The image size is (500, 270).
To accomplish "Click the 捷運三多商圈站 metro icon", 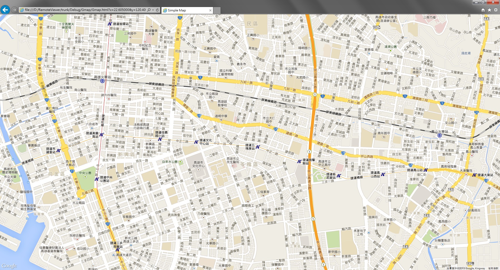I will (117, 250).
